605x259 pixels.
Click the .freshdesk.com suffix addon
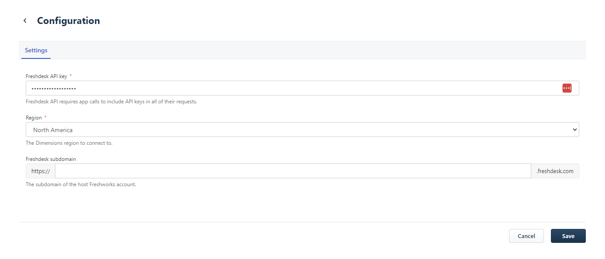pos(555,171)
